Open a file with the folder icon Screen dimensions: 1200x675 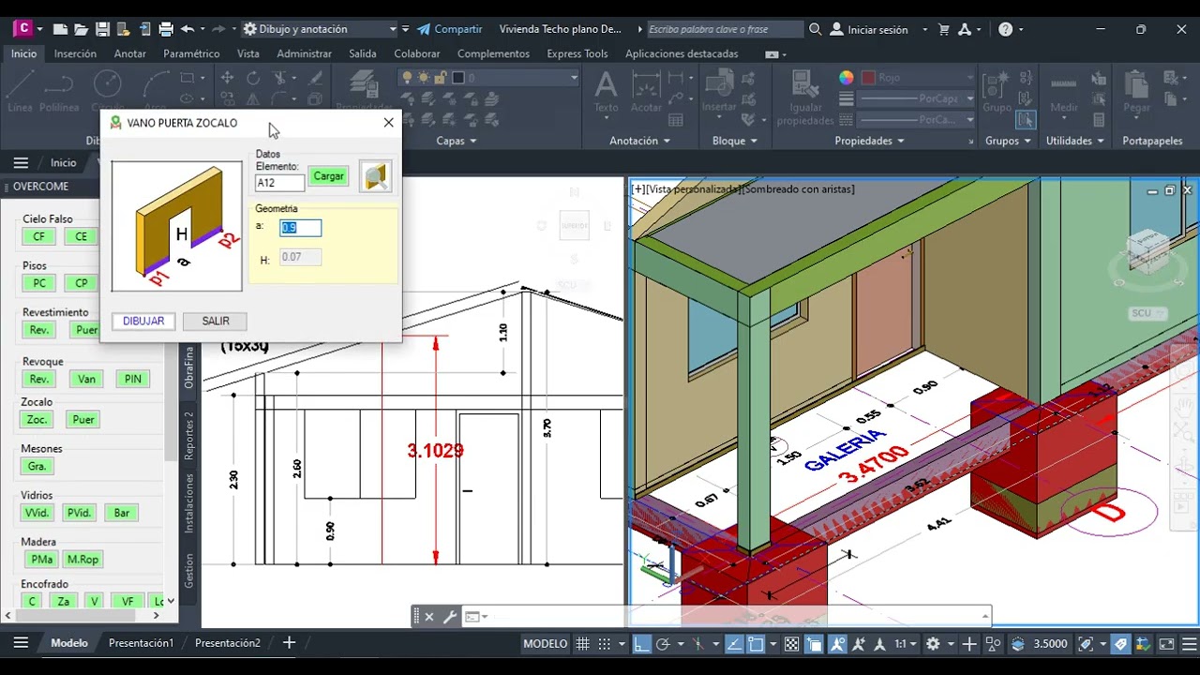pos(82,29)
